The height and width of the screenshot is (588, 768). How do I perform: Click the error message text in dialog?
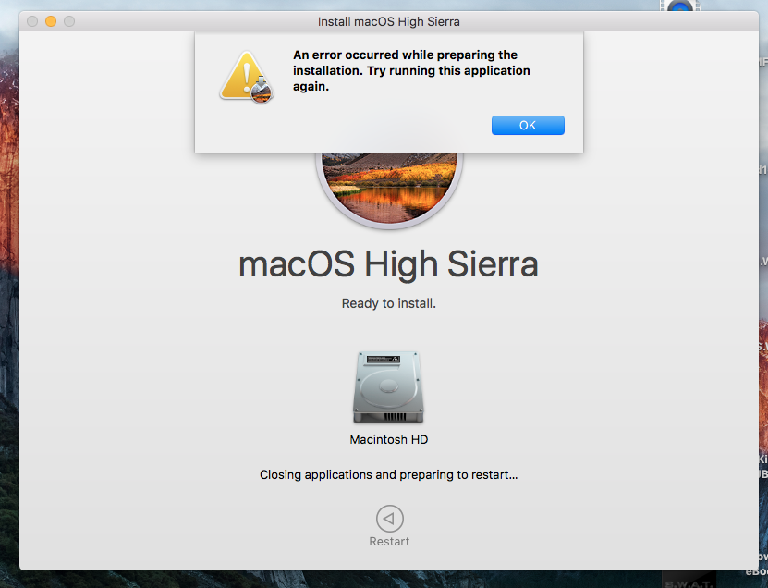411,70
